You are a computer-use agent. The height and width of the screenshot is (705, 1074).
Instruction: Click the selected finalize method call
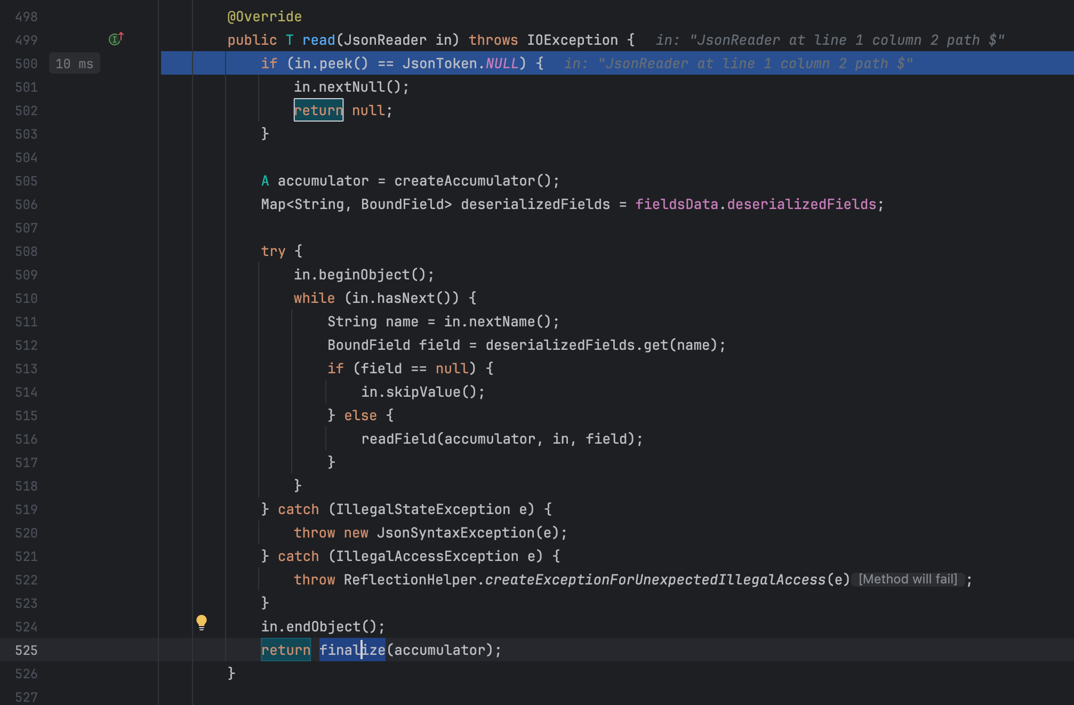[x=352, y=650]
